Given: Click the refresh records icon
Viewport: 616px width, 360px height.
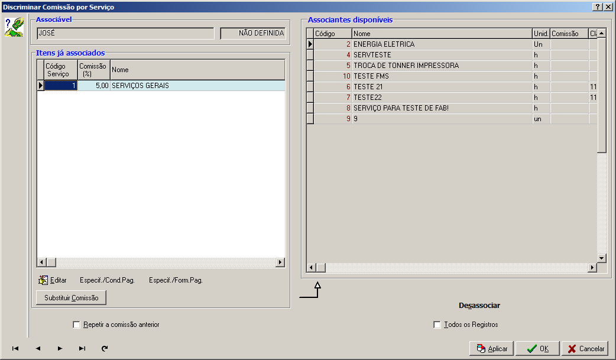Looking at the screenshot, I should 105,349.
